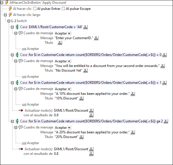Click XPath icon beside "No Discount Yet" title

coord(85,70)
